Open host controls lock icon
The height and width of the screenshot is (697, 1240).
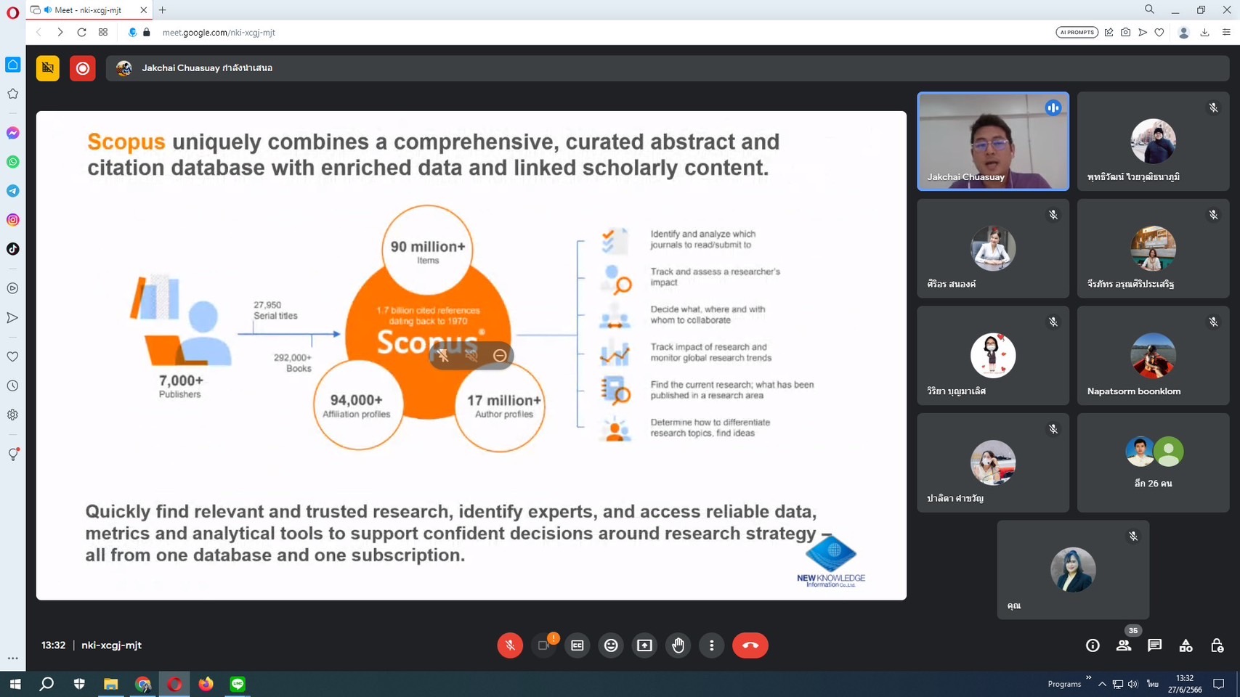1217,645
